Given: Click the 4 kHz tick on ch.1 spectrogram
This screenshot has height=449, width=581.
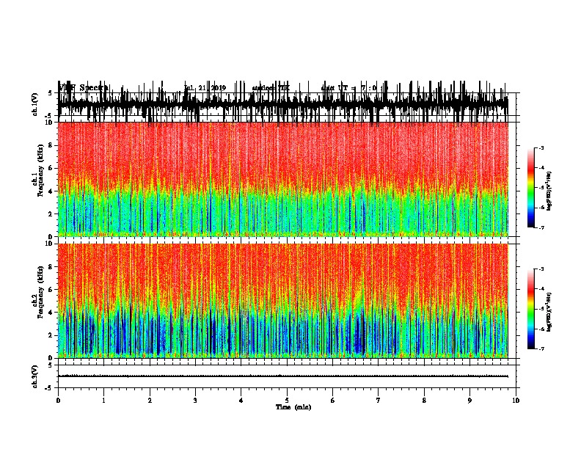Looking at the screenshot, I should tap(51, 191).
